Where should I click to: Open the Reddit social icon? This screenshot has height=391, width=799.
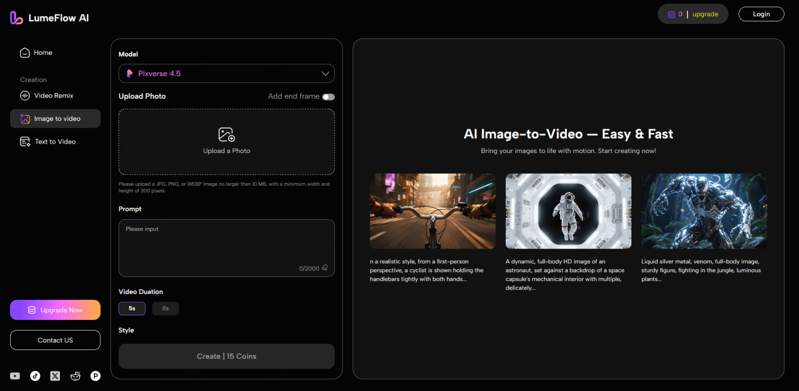[76, 376]
